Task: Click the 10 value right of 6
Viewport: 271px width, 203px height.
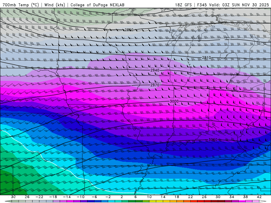Action: tap(149, 197)
